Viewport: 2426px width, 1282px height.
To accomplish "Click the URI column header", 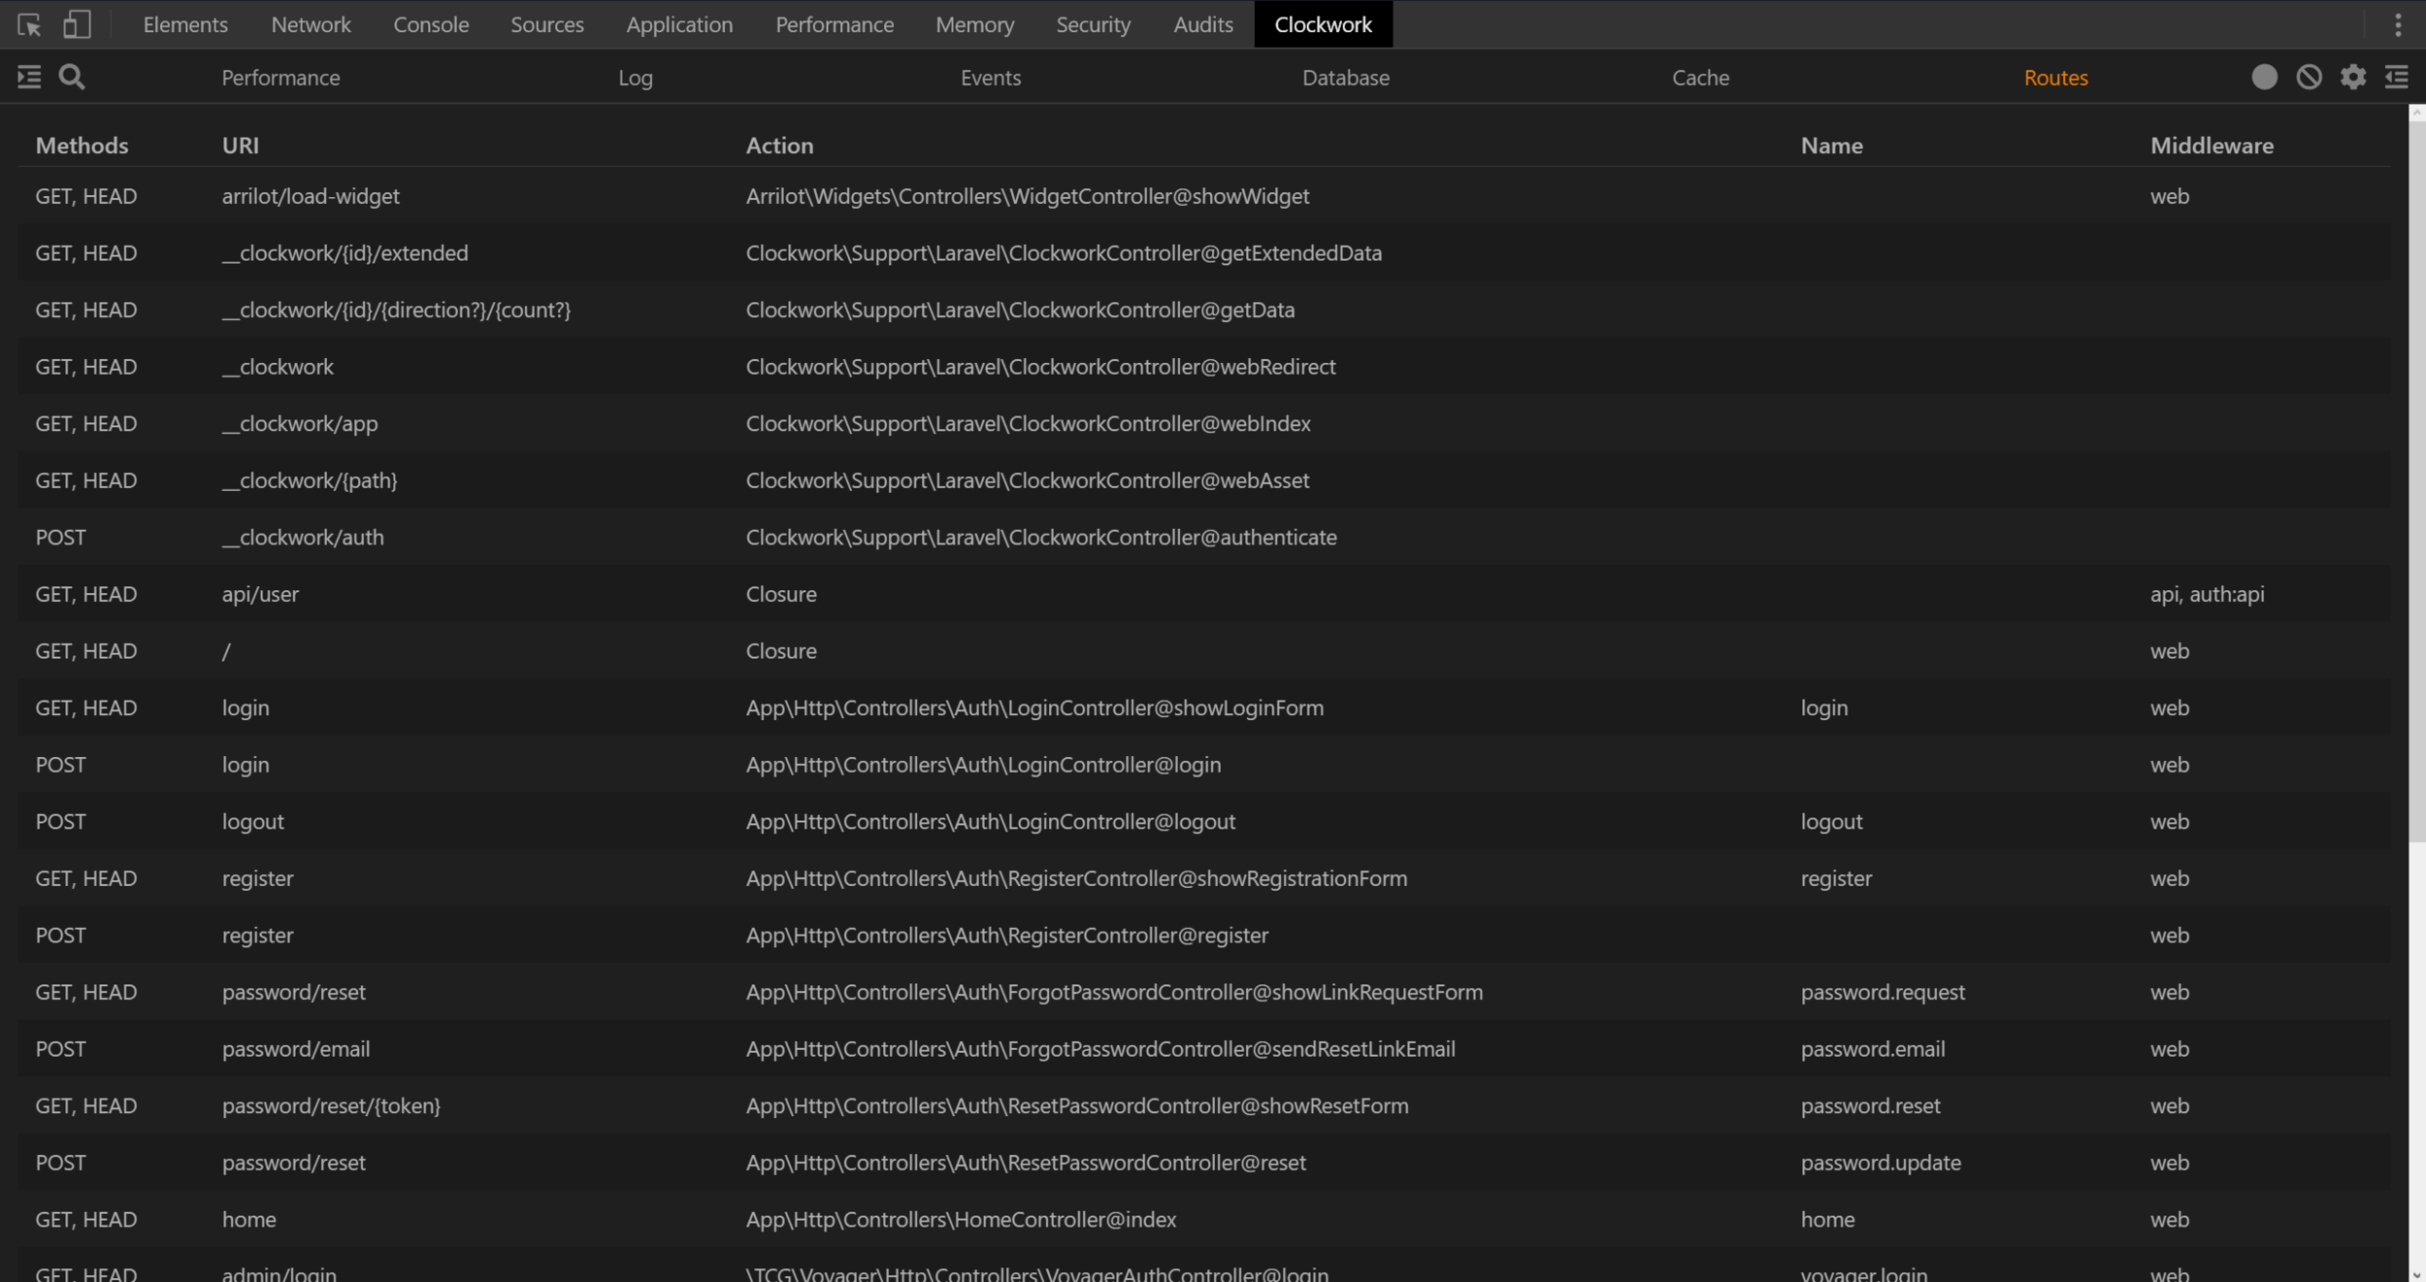I will coord(240,146).
